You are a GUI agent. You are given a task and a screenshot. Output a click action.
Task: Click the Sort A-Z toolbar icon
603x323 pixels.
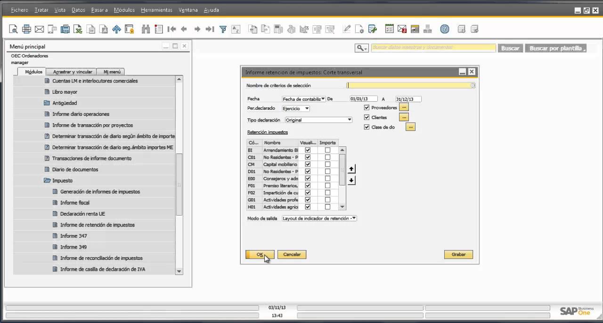pyautogui.click(x=236, y=29)
